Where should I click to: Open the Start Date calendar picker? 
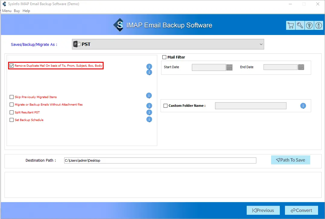tap(230, 67)
